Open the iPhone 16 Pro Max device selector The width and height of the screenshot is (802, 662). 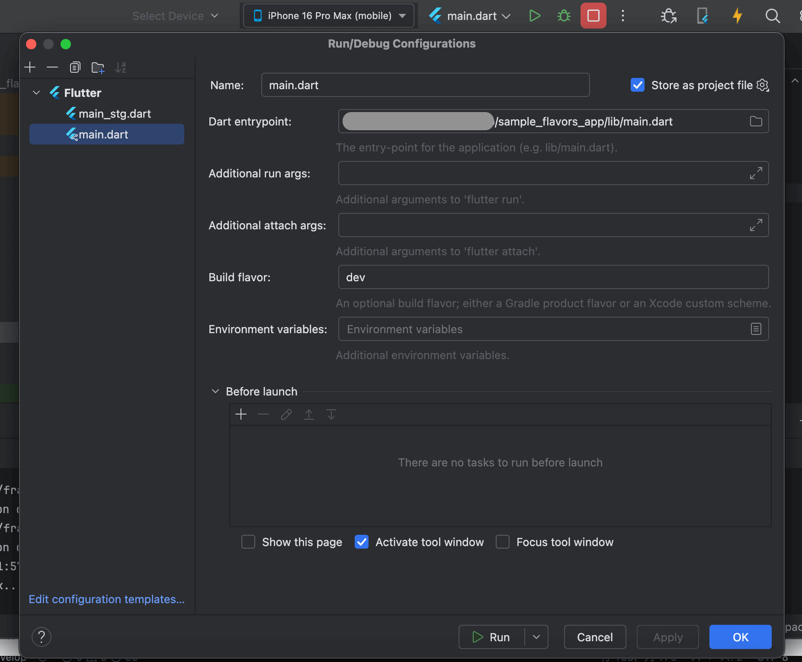point(329,16)
